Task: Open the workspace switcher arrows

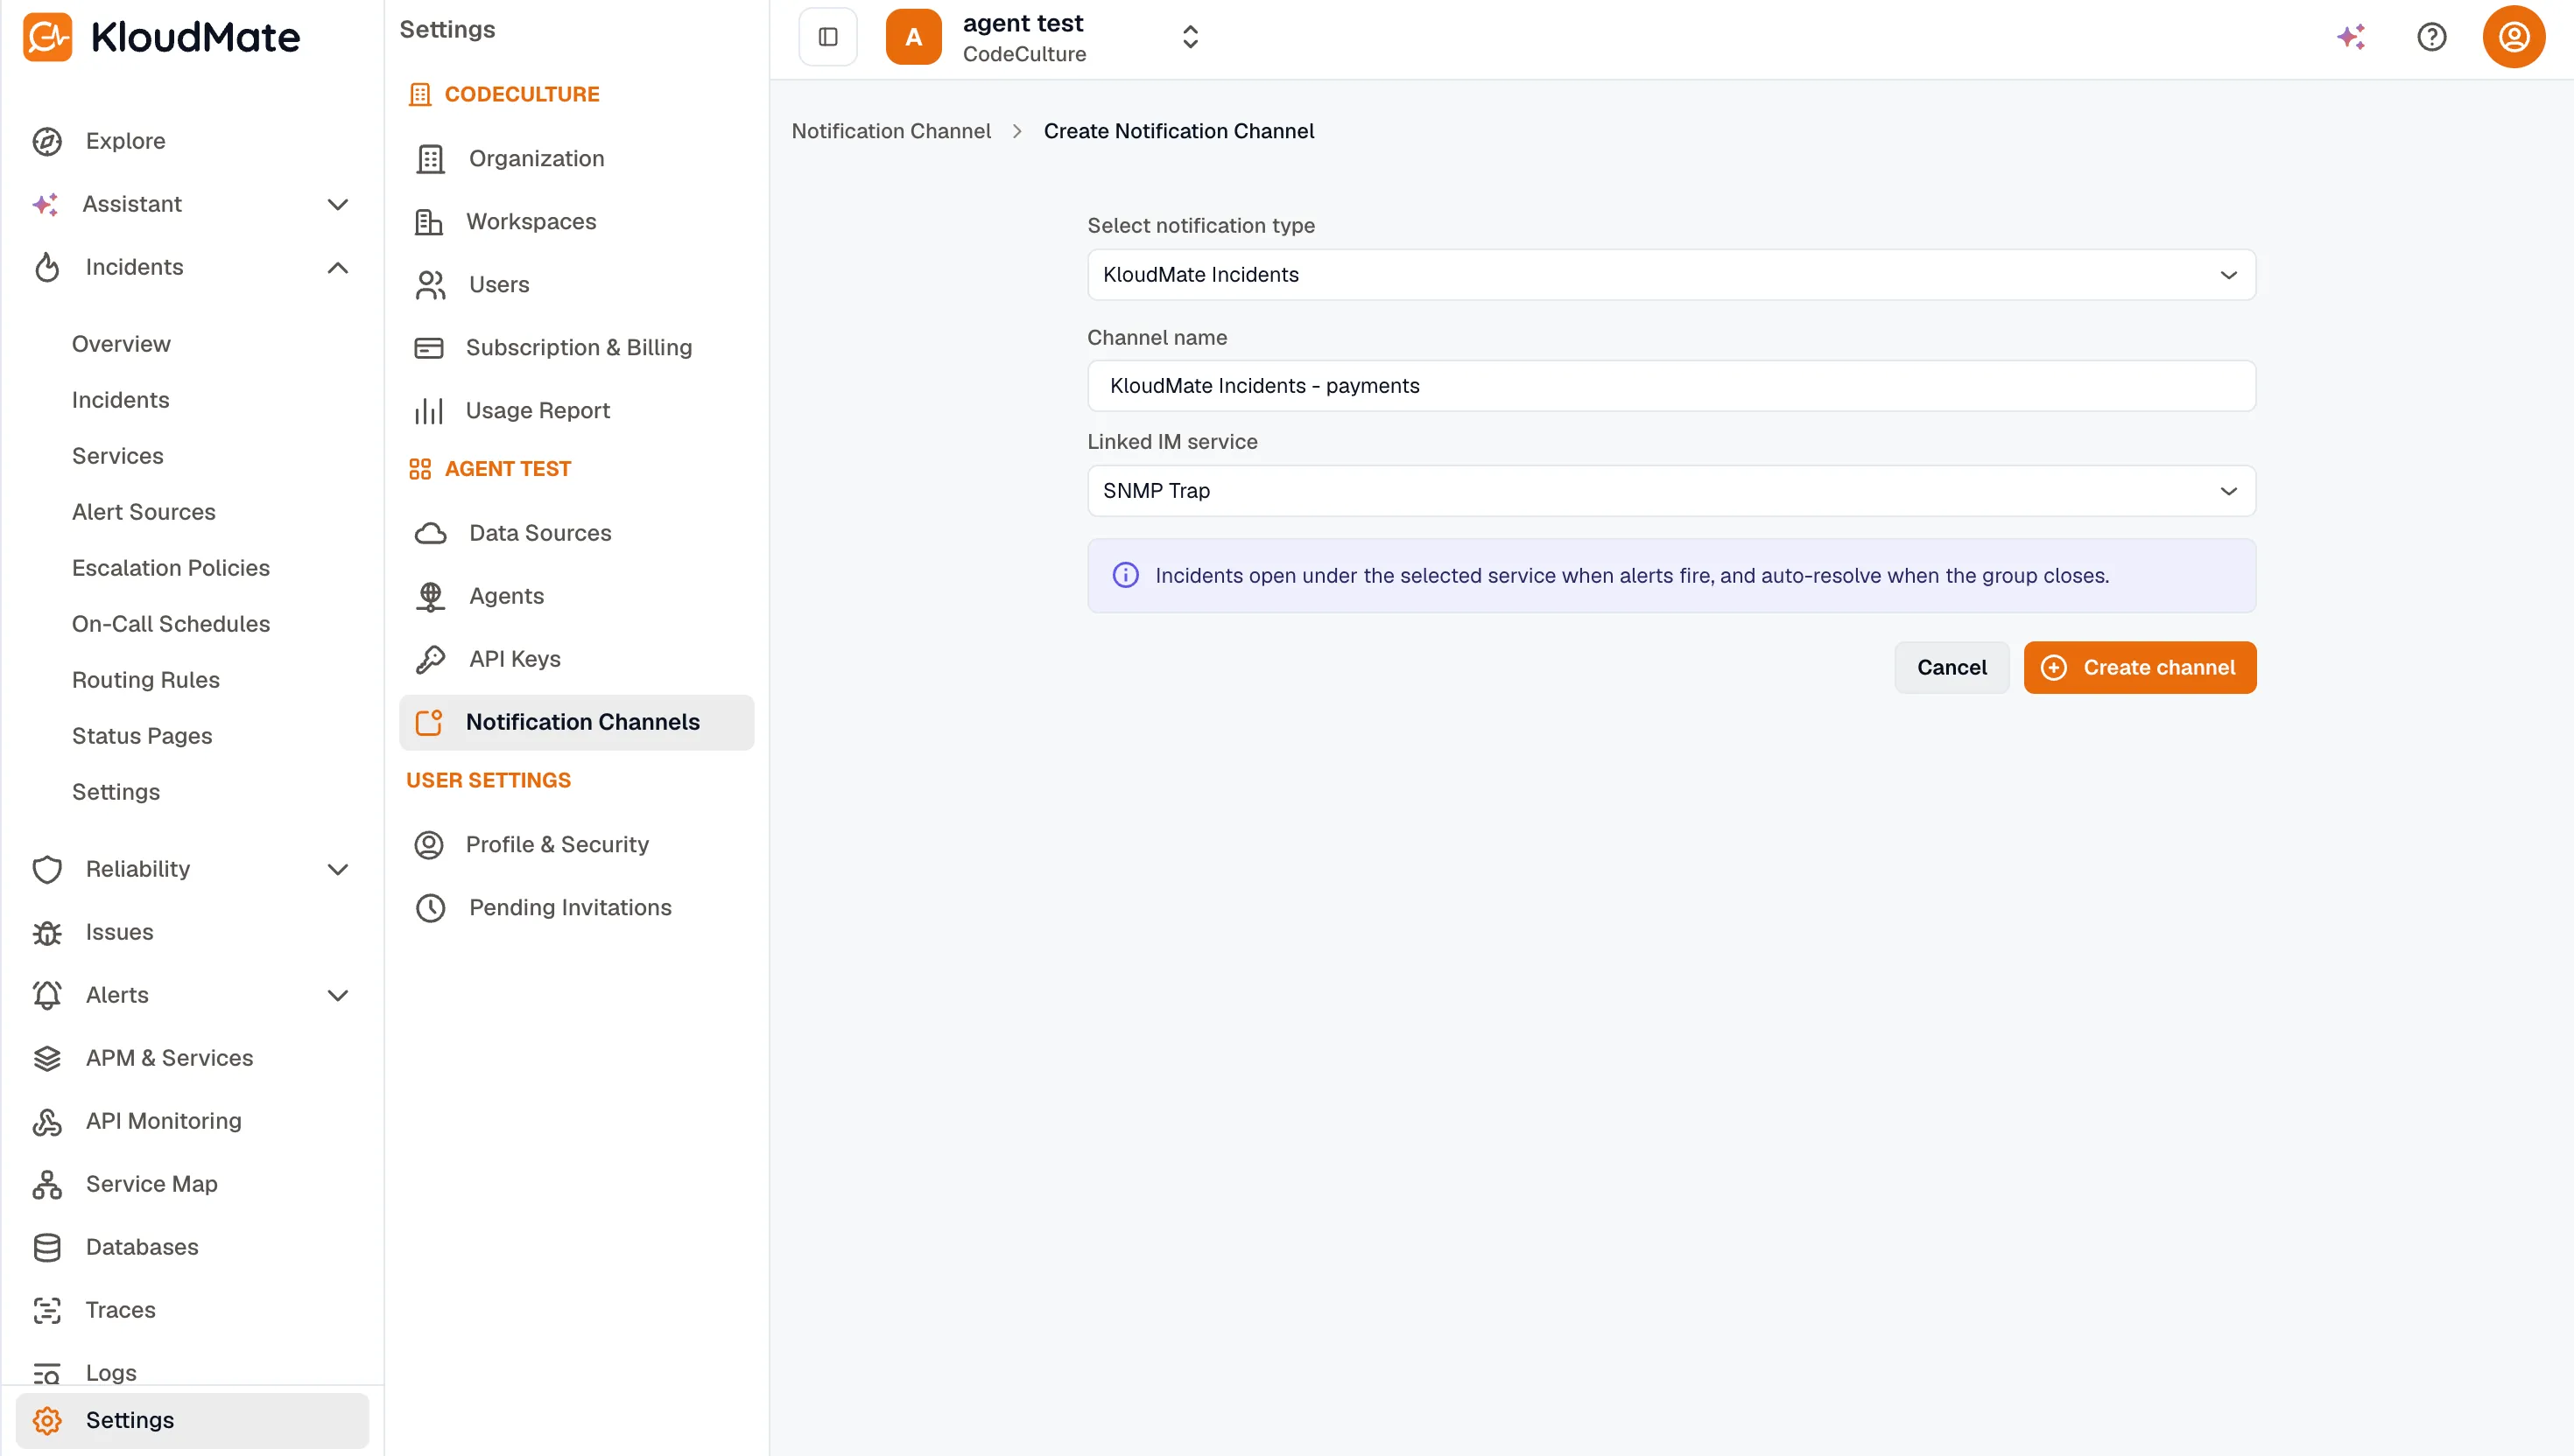Action: (1190, 37)
